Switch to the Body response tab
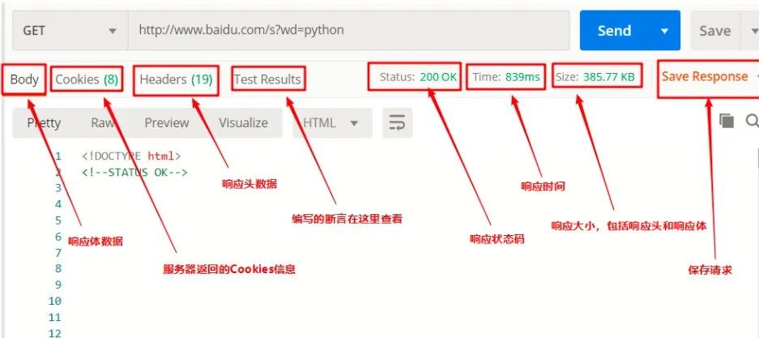The width and height of the screenshot is (759, 338). point(24,79)
